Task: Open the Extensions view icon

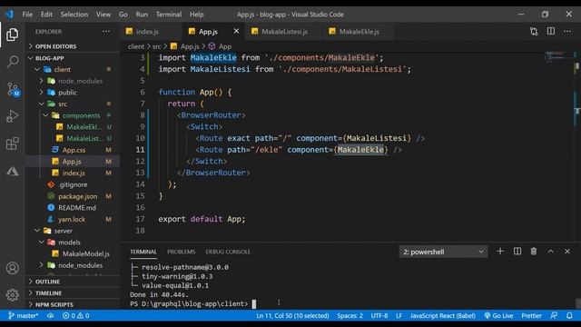Action: [12, 144]
